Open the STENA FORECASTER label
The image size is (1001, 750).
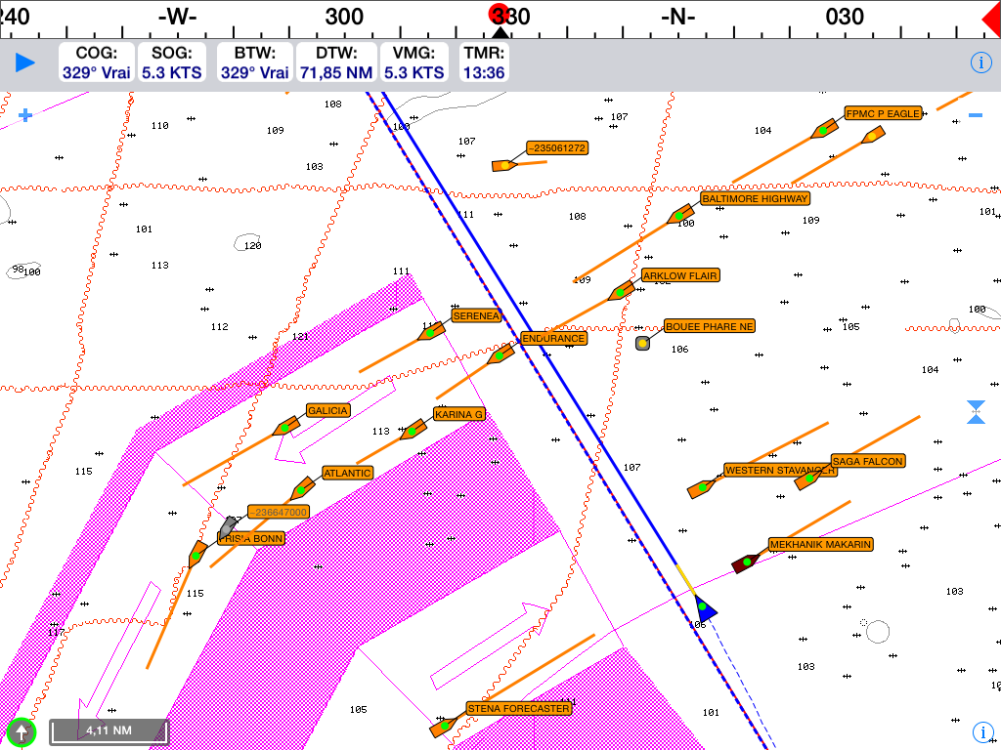click(x=518, y=709)
